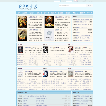Screen dimensions: 106x106
Task: Open the orange armored-warrior book cover
Action: pyautogui.click(x=49, y=22)
